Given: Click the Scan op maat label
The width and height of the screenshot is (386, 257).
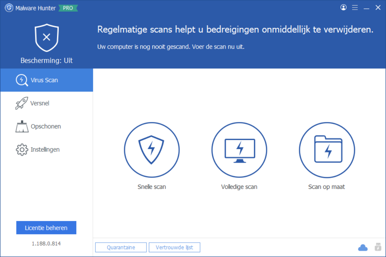Looking at the screenshot, I should click(x=327, y=187).
